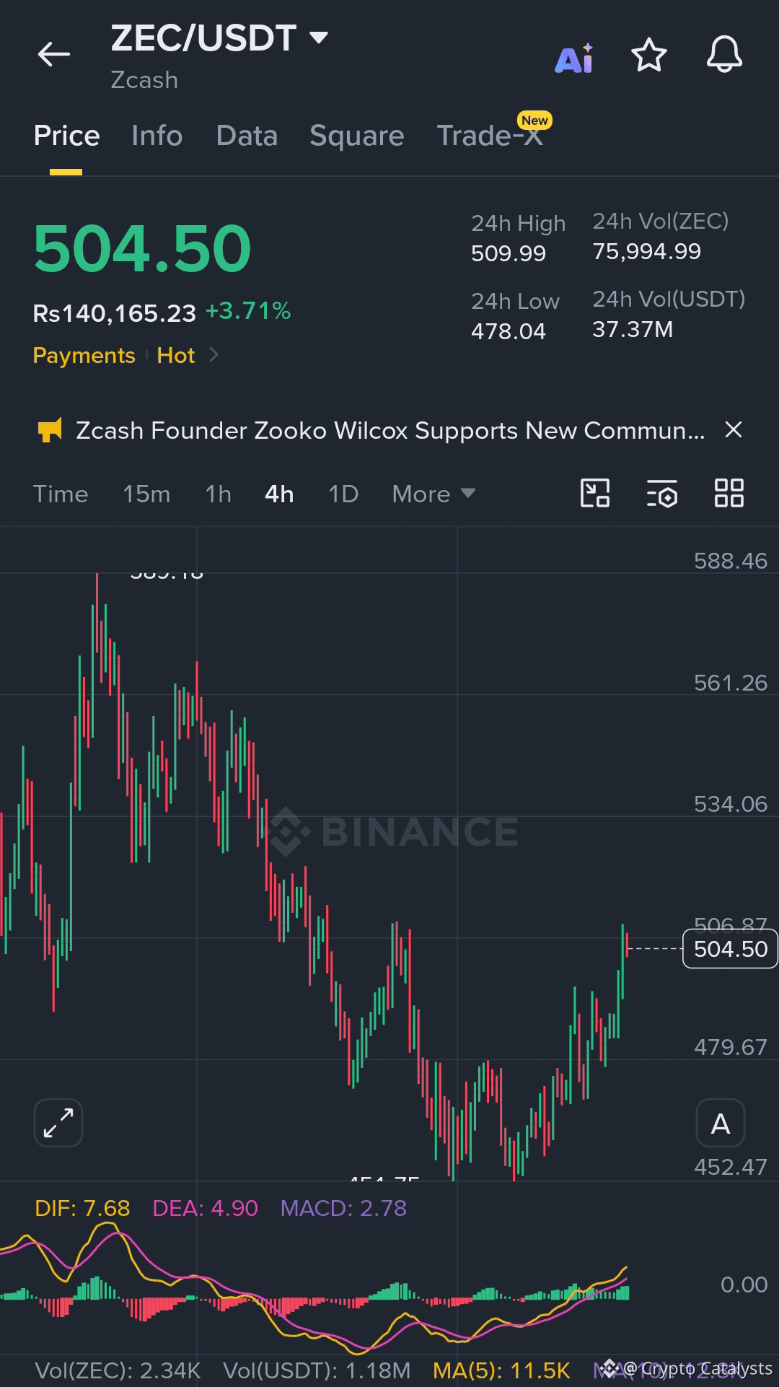The height and width of the screenshot is (1387, 779).
Task: Tap the 24h High value 509.99
Action: 509,253
